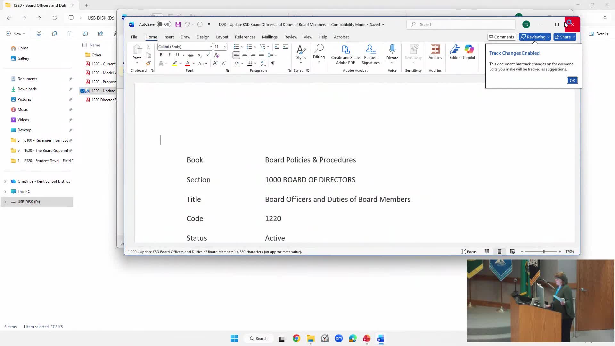
Task: Dismiss Track Changes notice with OK
Action: coord(572,80)
